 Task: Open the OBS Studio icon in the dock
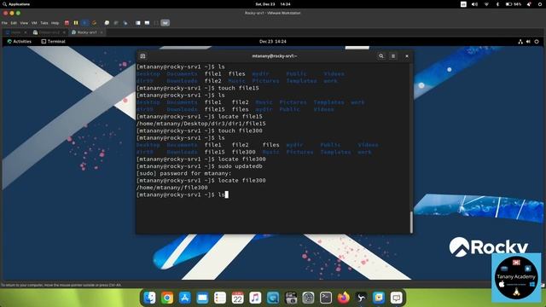click(x=361, y=298)
